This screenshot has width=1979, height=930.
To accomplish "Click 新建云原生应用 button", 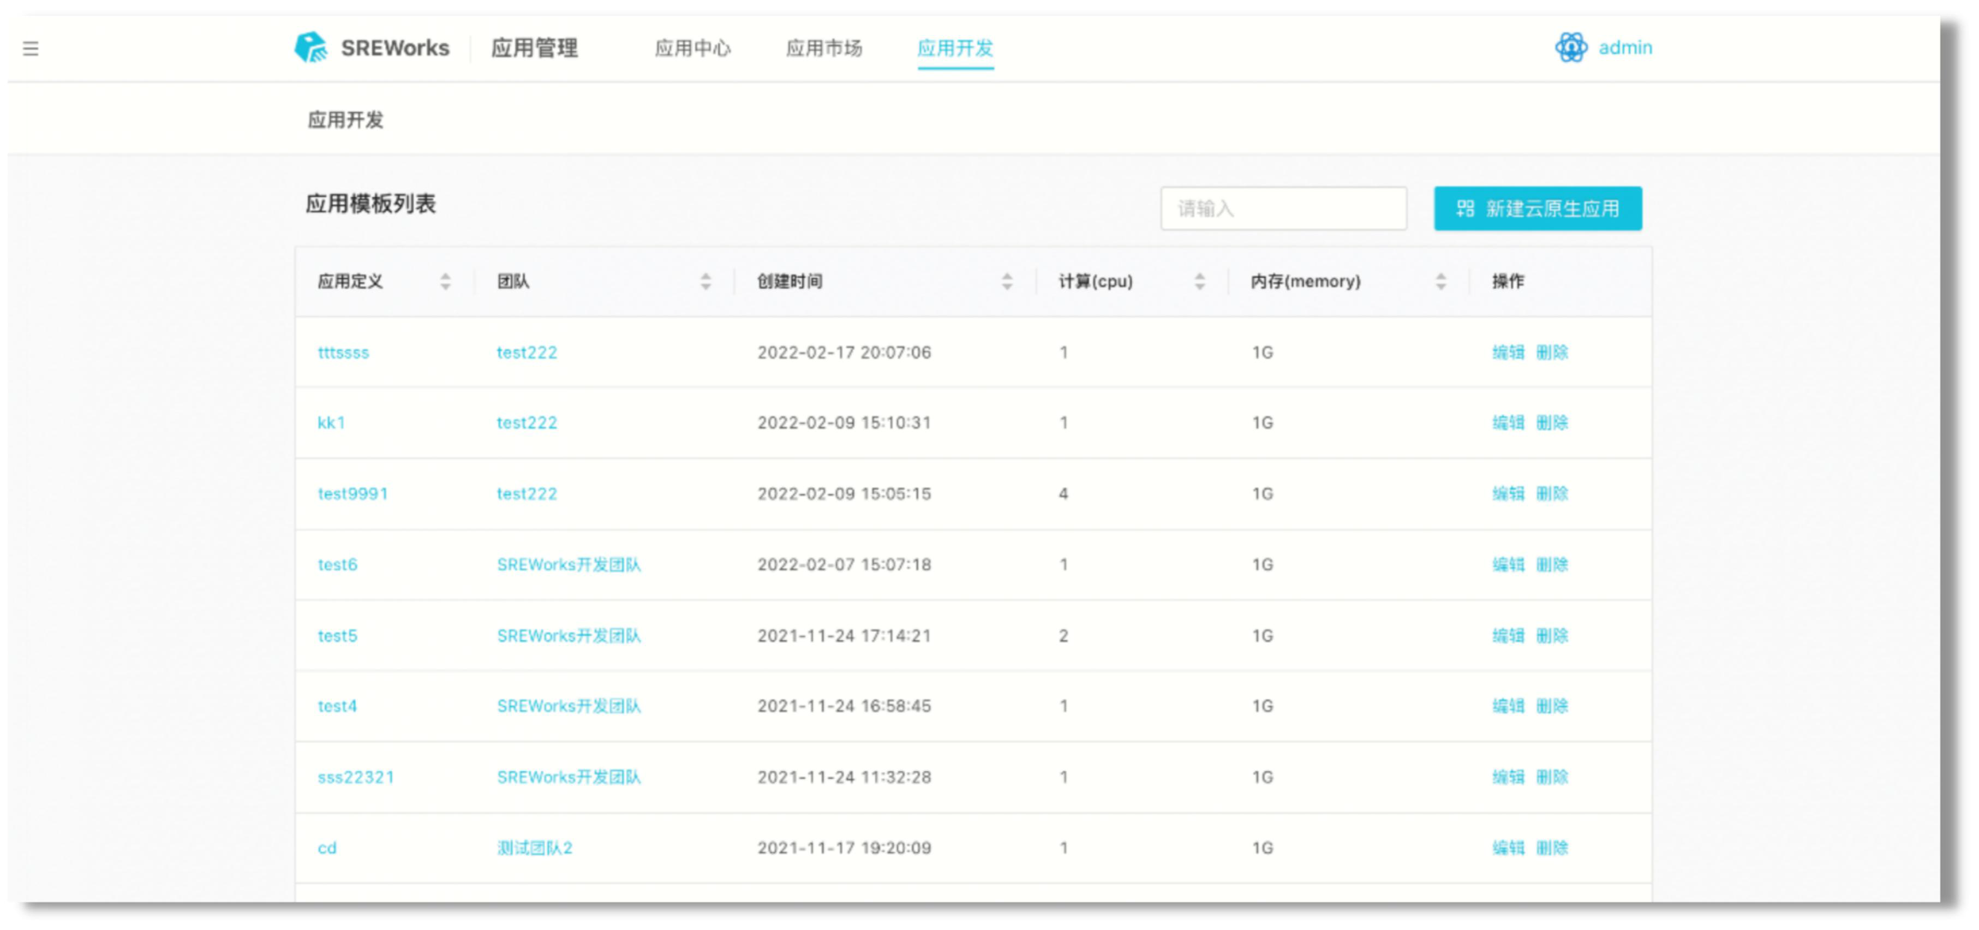I will [1538, 208].
